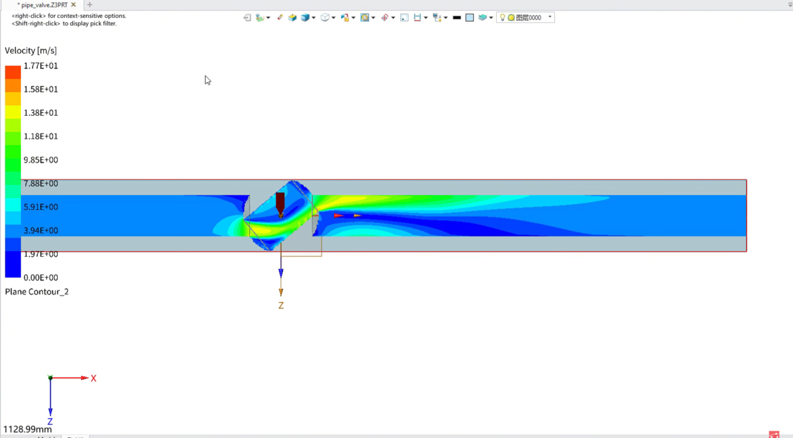Screen dimensions: 793x438
Task: Open a new tab with plus button
Action: point(90,5)
